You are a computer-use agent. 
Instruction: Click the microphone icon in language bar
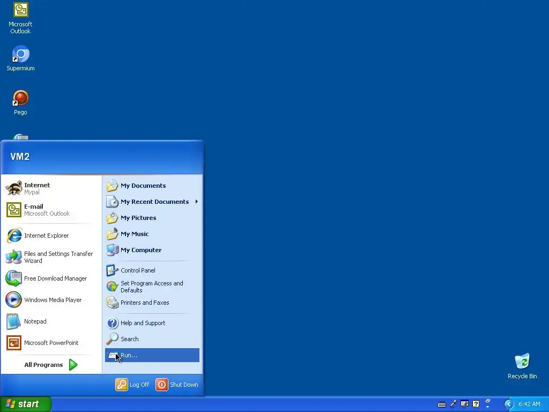(454, 404)
